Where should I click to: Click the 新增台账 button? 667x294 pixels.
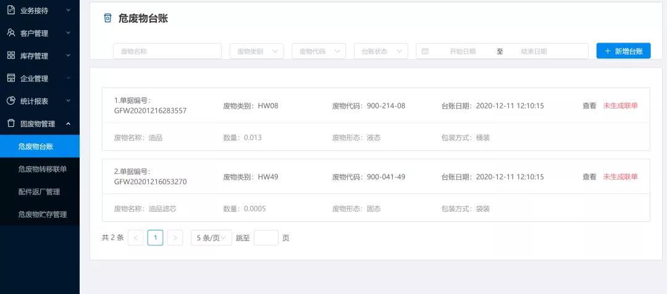point(623,51)
